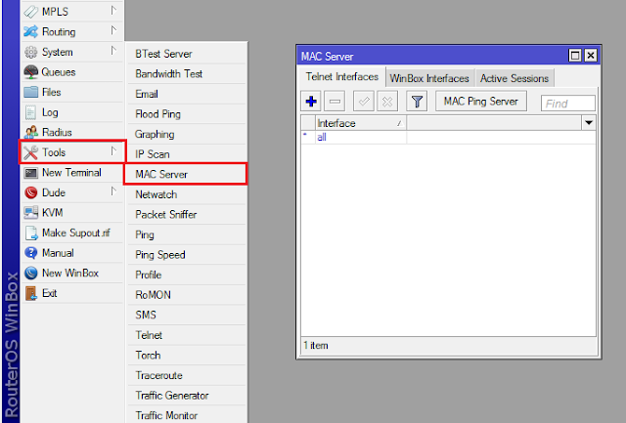The image size is (626, 423).
Task: Open New Terminal via its icon
Action: pyautogui.click(x=30, y=173)
